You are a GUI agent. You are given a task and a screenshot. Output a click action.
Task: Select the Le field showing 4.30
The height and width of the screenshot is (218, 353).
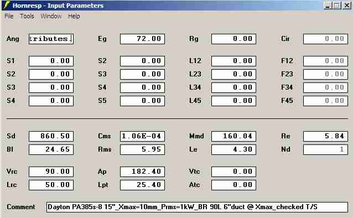tap(233, 149)
